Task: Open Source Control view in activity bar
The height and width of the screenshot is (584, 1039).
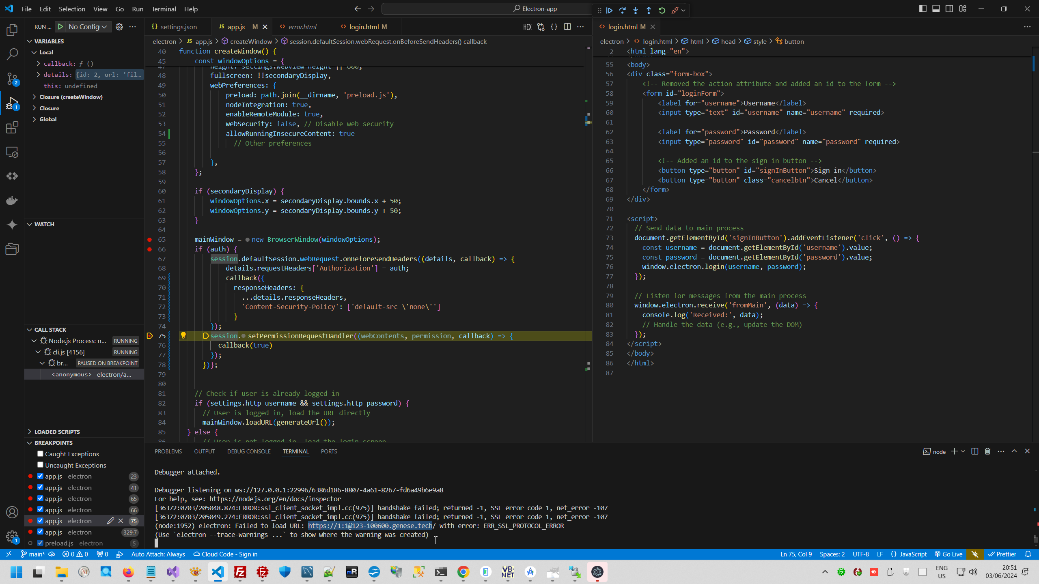Action: [x=12, y=79]
